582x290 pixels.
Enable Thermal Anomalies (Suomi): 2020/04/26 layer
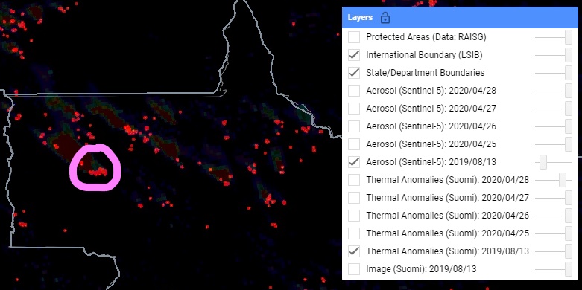(x=354, y=215)
